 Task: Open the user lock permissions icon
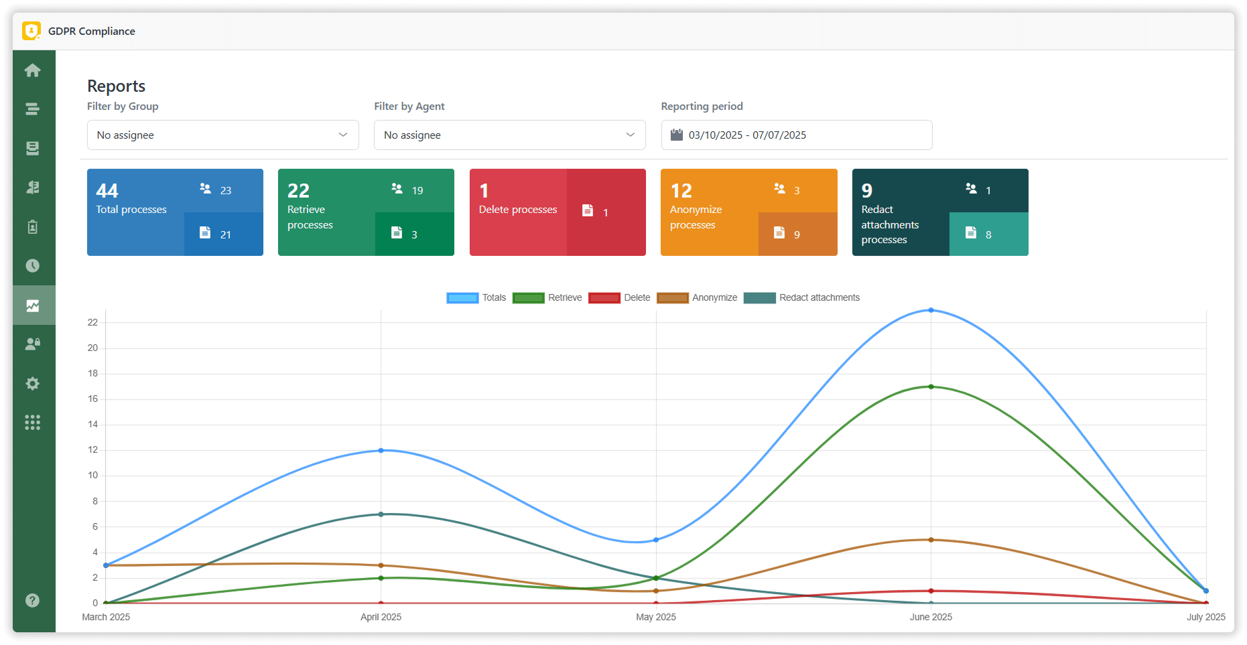(32, 344)
